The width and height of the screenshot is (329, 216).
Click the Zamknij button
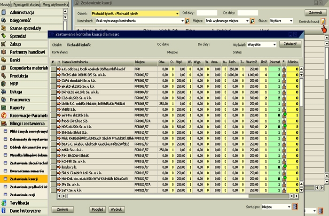click(63, 209)
